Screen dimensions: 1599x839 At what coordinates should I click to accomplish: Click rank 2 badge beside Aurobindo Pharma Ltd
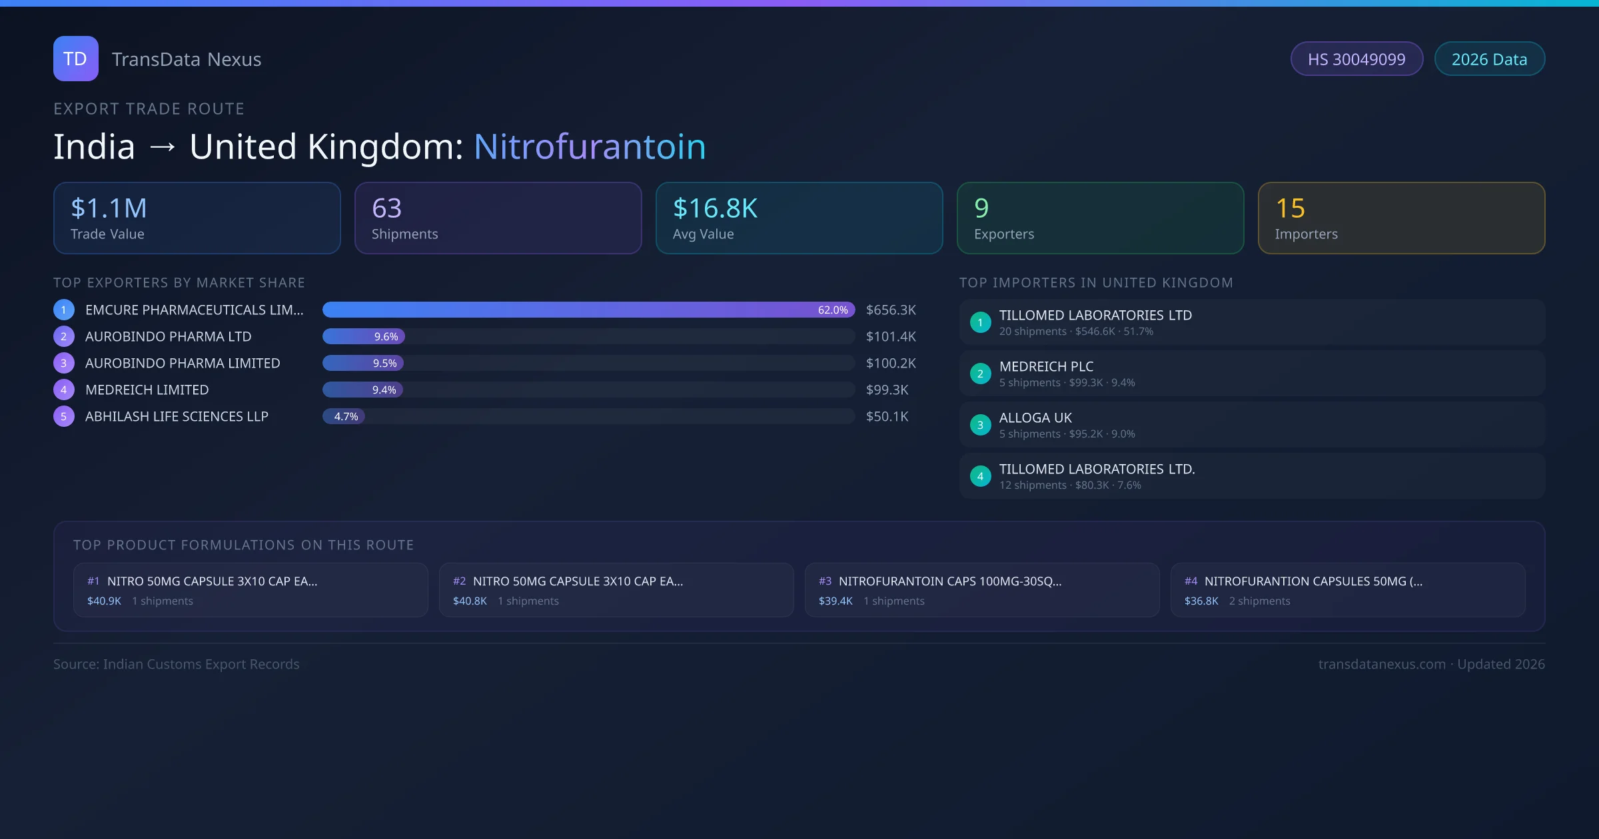click(64, 336)
